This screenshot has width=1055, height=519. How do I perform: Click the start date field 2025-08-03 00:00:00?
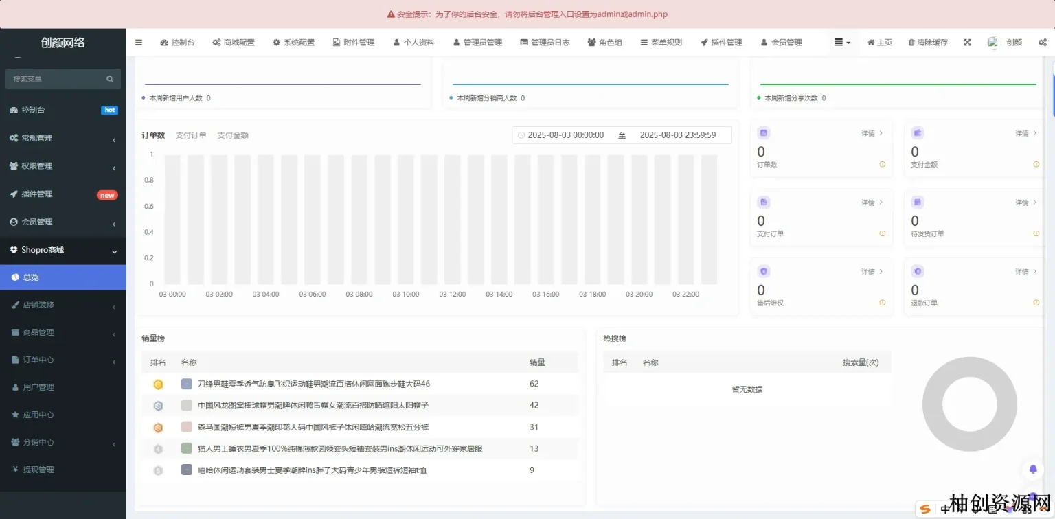coord(565,135)
